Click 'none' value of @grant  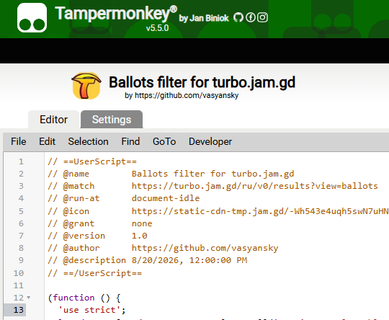[142, 223]
